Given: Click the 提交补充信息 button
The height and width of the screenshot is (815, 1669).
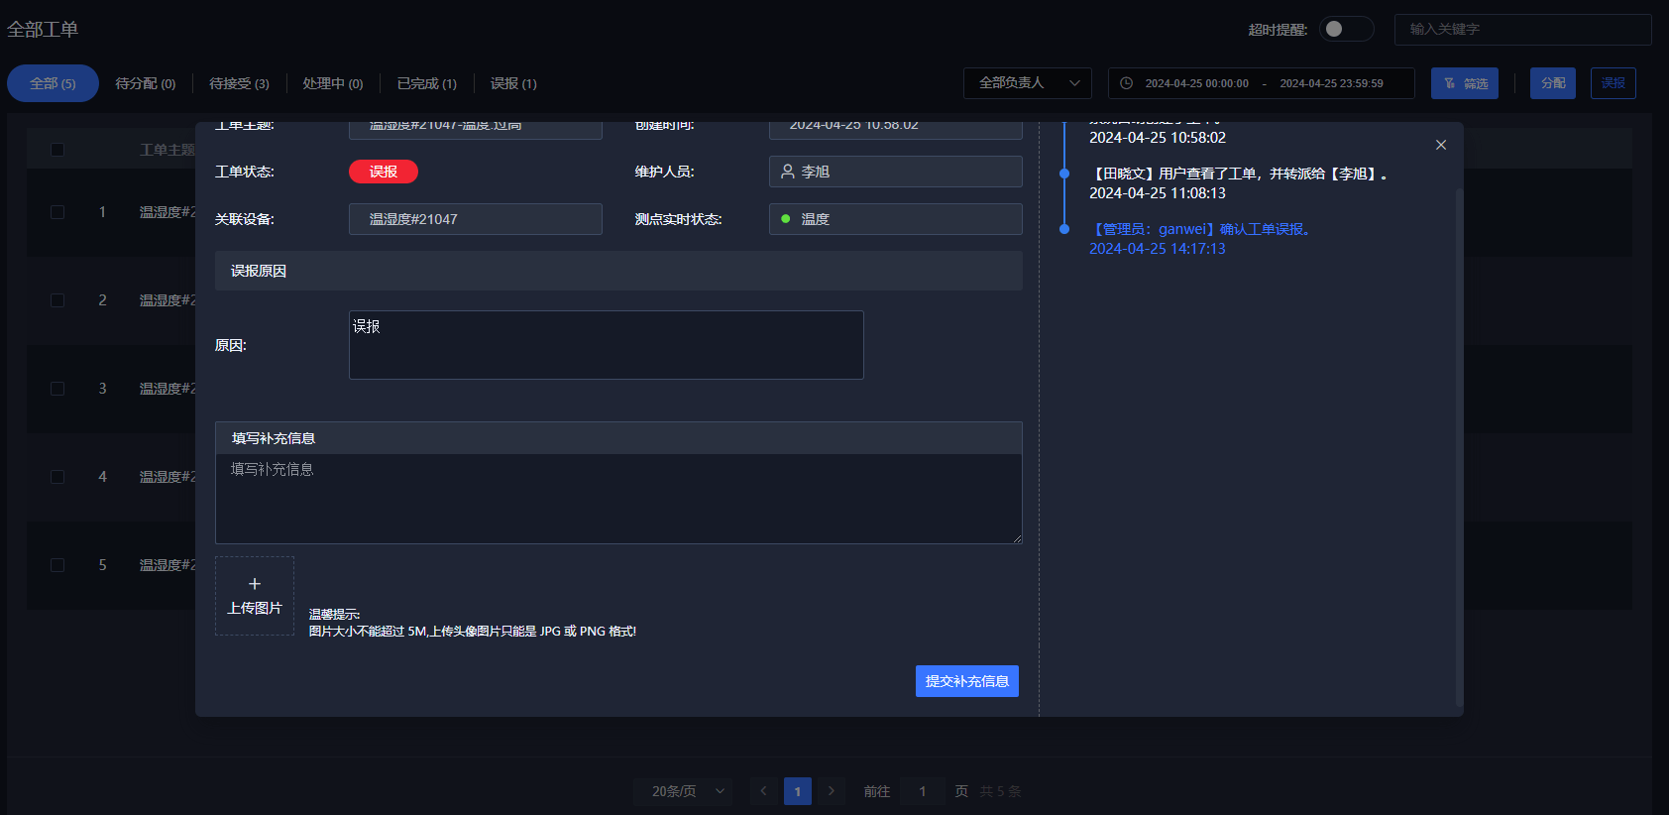Looking at the screenshot, I should pos(966,681).
